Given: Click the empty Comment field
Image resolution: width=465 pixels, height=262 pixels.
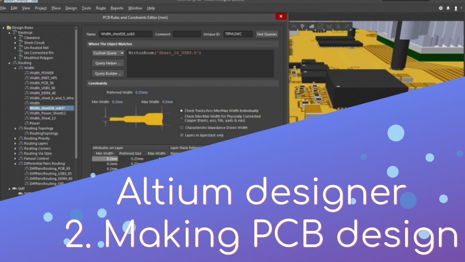Looking at the screenshot, I should pyautogui.click(x=187, y=34).
